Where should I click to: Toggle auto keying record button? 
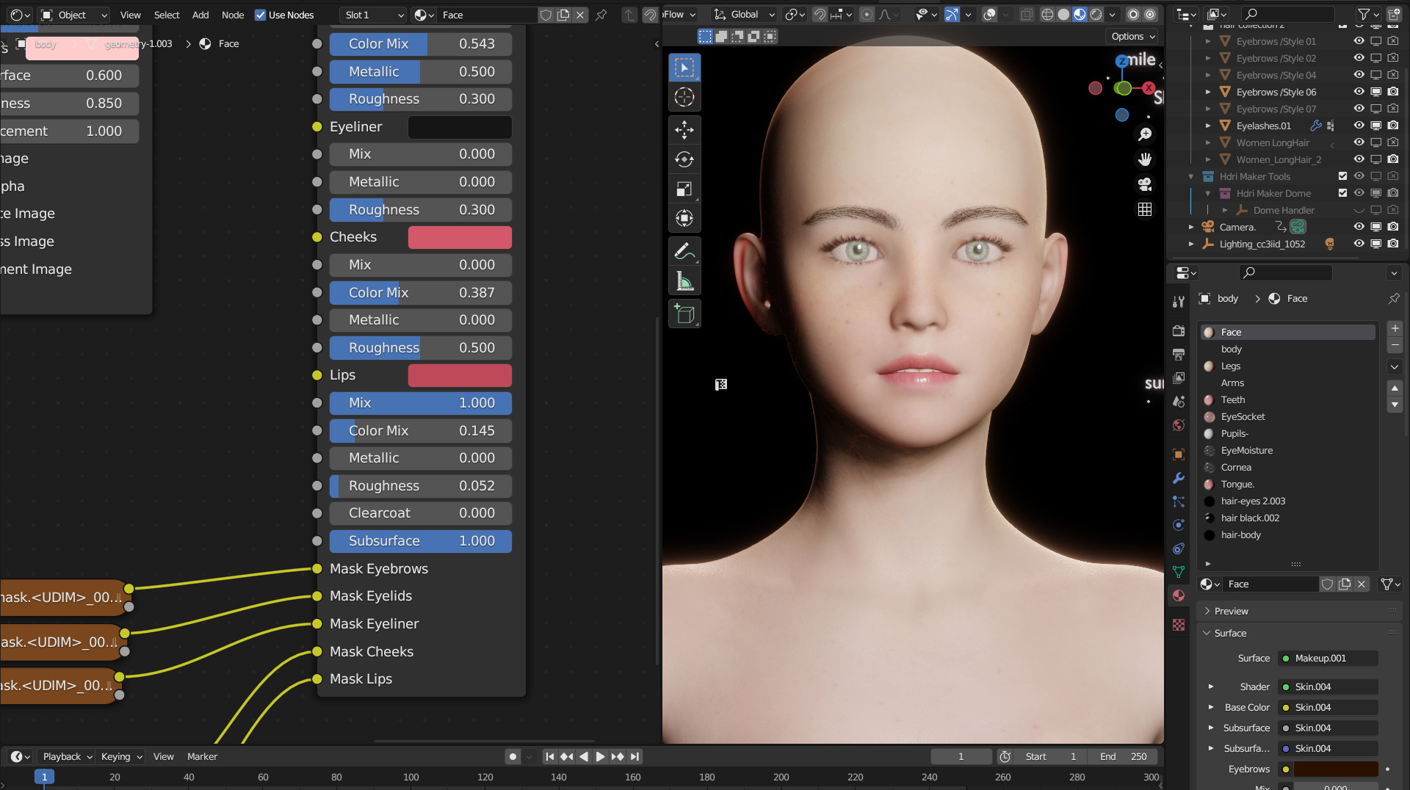coord(513,756)
